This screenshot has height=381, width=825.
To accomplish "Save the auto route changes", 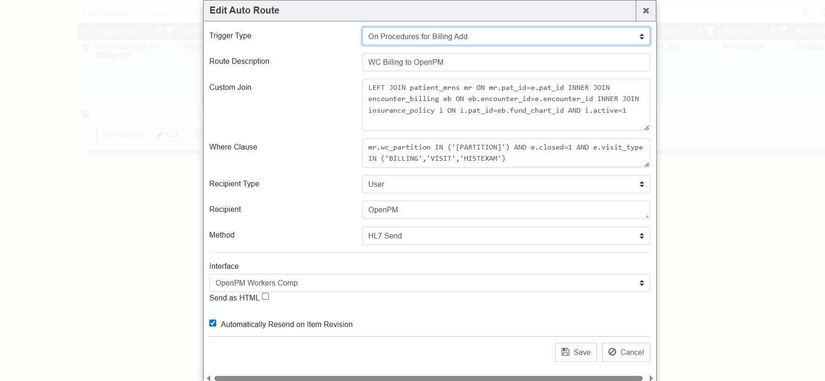I will [x=576, y=352].
